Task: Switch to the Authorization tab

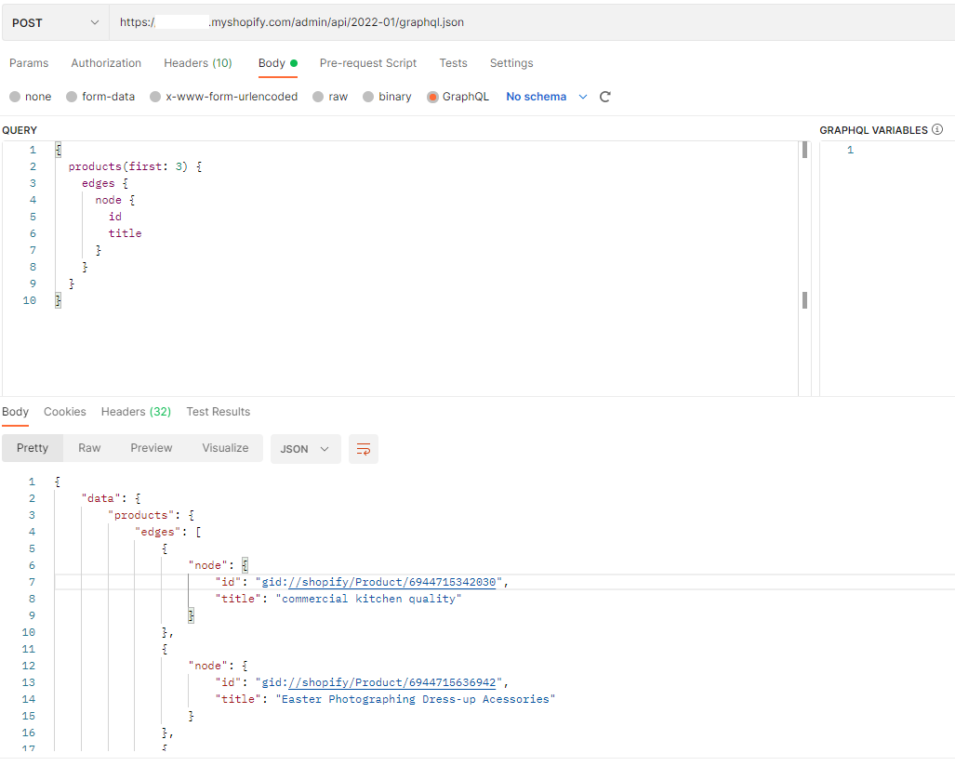Action: pos(106,63)
